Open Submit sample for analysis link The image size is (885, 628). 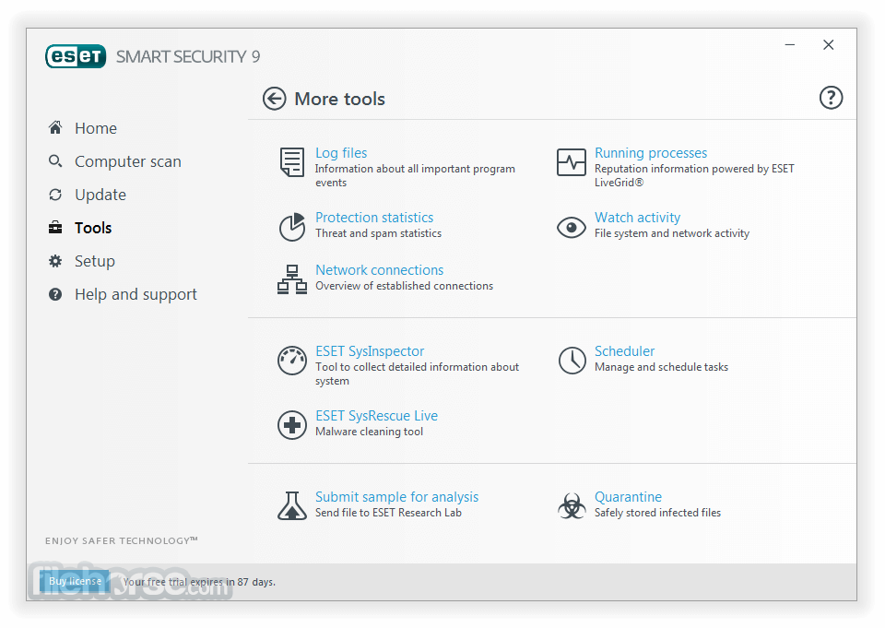click(396, 497)
